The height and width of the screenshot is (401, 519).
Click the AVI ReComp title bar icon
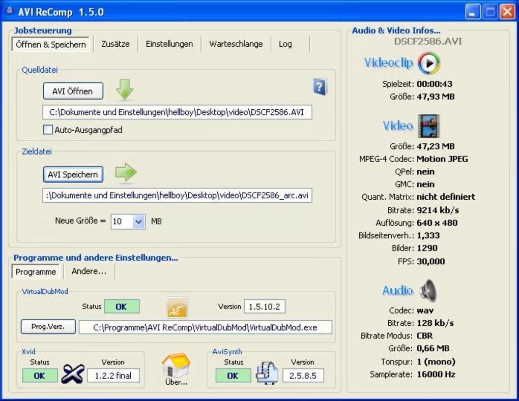pyautogui.click(x=10, y=12)
